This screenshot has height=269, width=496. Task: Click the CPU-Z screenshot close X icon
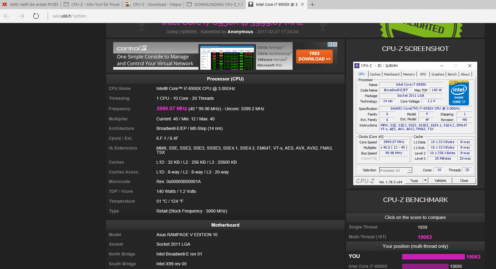click(470, 66)
